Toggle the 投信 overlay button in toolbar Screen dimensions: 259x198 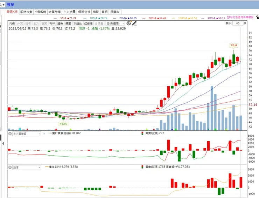(28, 23)
